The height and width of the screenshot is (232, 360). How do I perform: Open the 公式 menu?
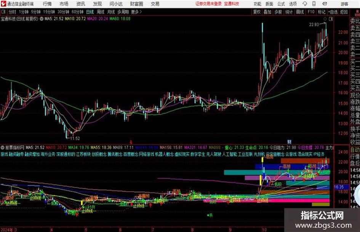281,4
